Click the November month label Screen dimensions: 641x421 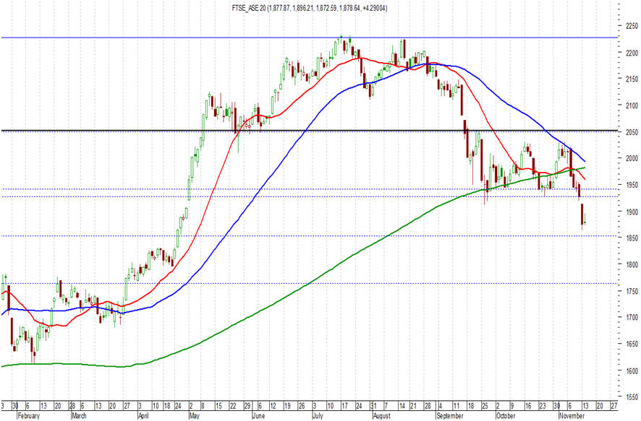pos(572,416)
